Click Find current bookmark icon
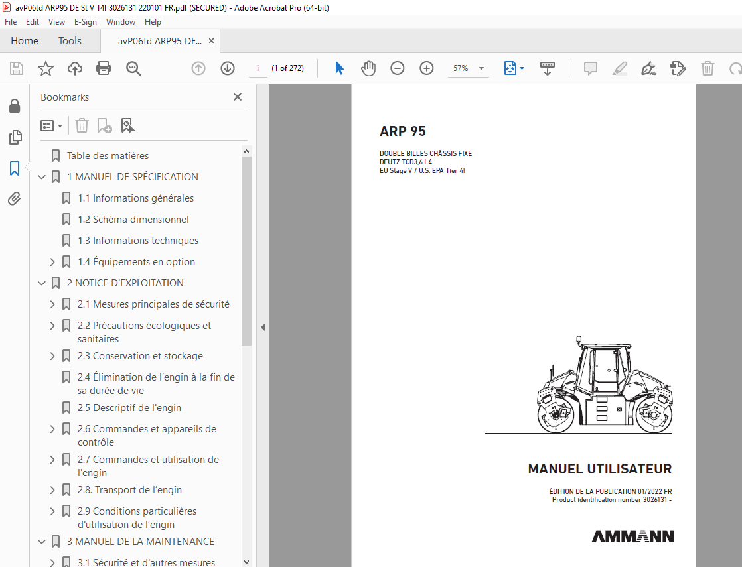 tap(128, 126)
